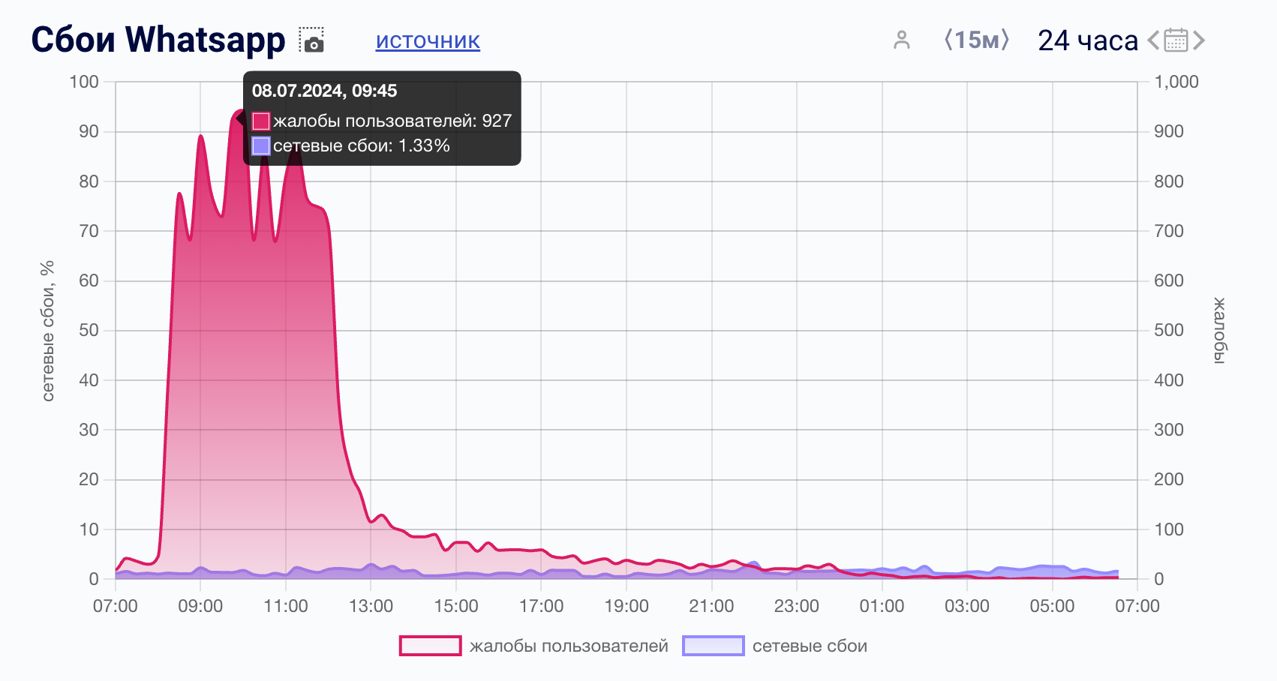This screenshot has width=1277, height=681.
Task: Go to the next period with right chevron
Action: (x=1199, y=40)
